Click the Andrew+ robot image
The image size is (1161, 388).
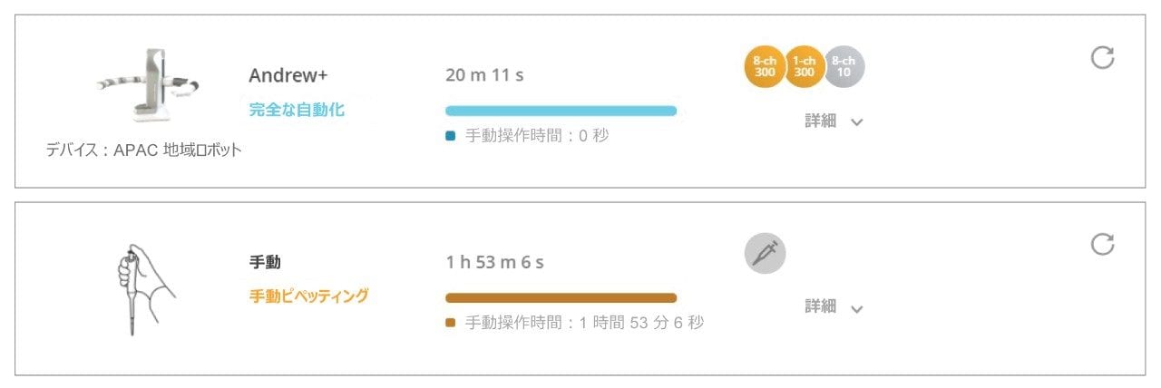[148, 85]
